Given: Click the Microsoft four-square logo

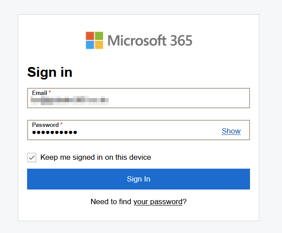Looking at the screenshot, I should [95, 40].
